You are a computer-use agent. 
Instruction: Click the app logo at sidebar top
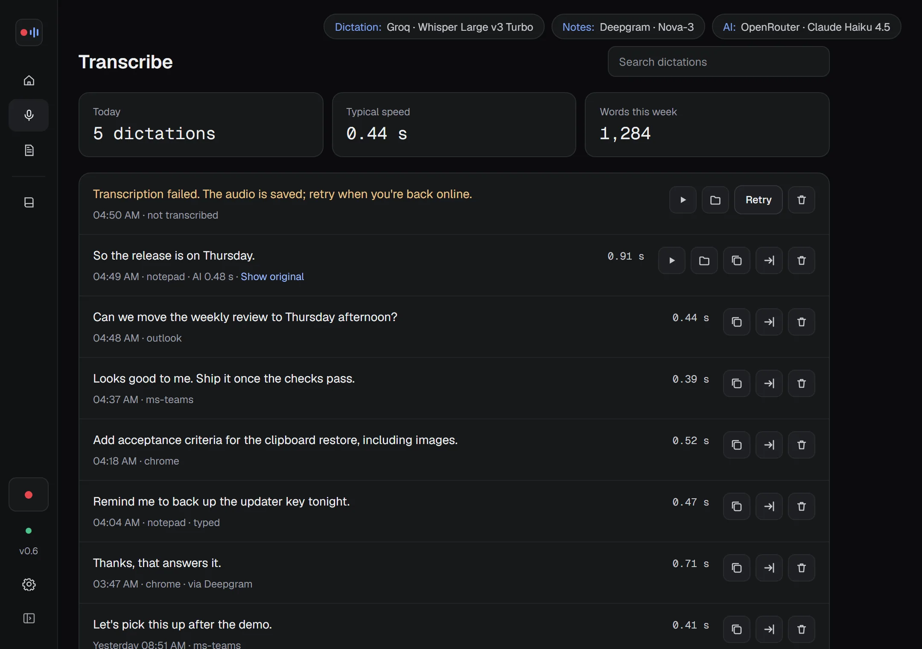click(x=29, y=32)
